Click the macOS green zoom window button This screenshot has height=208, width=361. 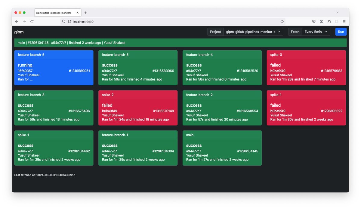coord(24,13)
